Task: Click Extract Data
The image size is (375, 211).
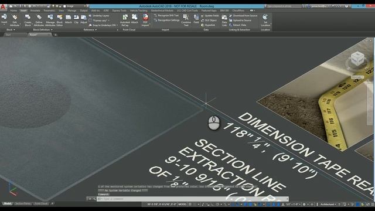Action: (x=237, y=25)
